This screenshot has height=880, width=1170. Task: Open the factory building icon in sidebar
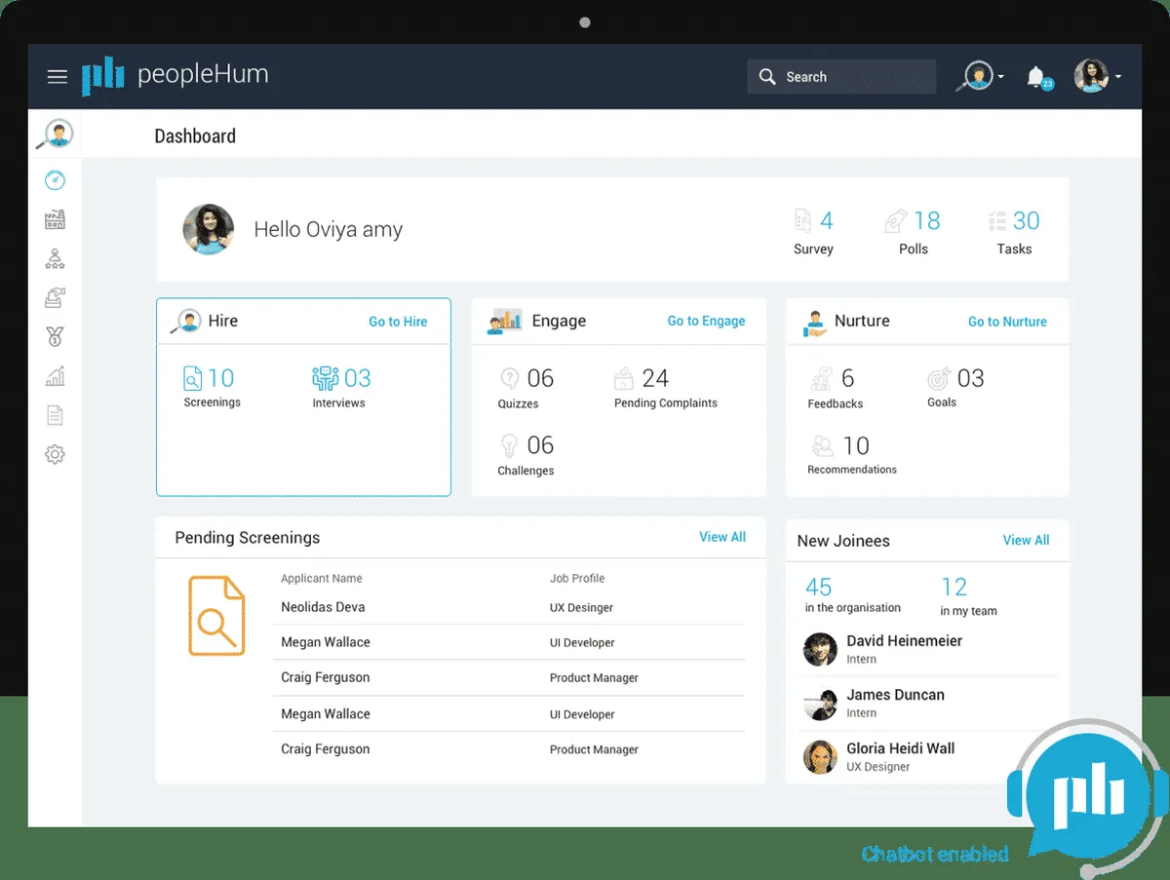pyautogui.click(x=56, y=220)
